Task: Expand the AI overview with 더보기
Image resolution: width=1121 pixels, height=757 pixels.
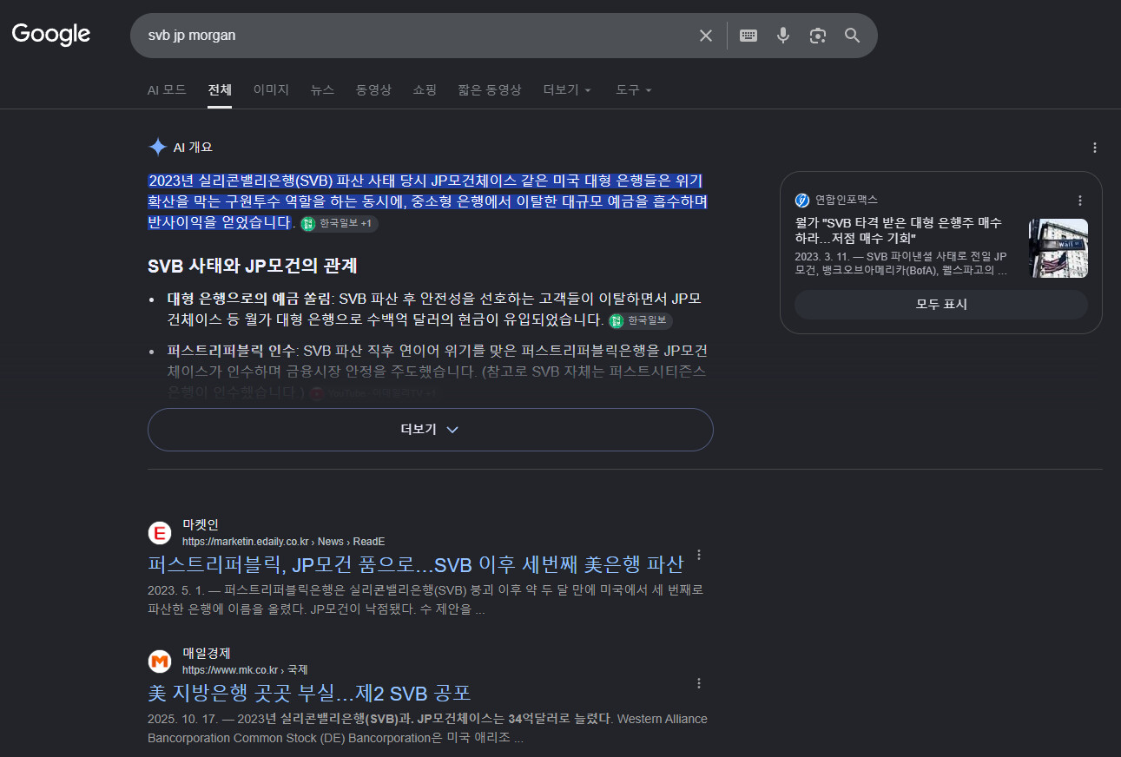Action: click(x=431, y=430)
